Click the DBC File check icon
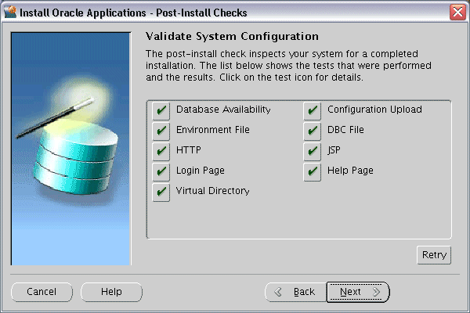Screen dimensions: 470x313 tap(312, 131)
